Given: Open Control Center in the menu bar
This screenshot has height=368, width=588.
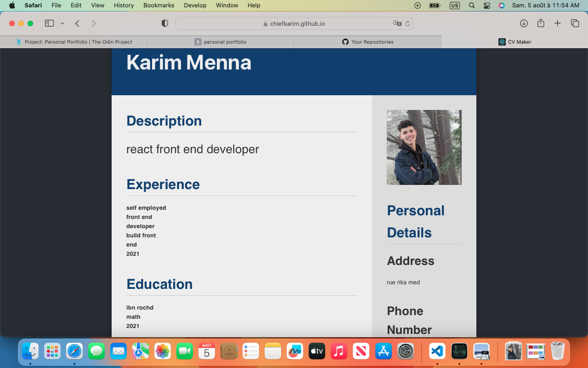Looking at the screenshot, I should click(x=487, y=6).
